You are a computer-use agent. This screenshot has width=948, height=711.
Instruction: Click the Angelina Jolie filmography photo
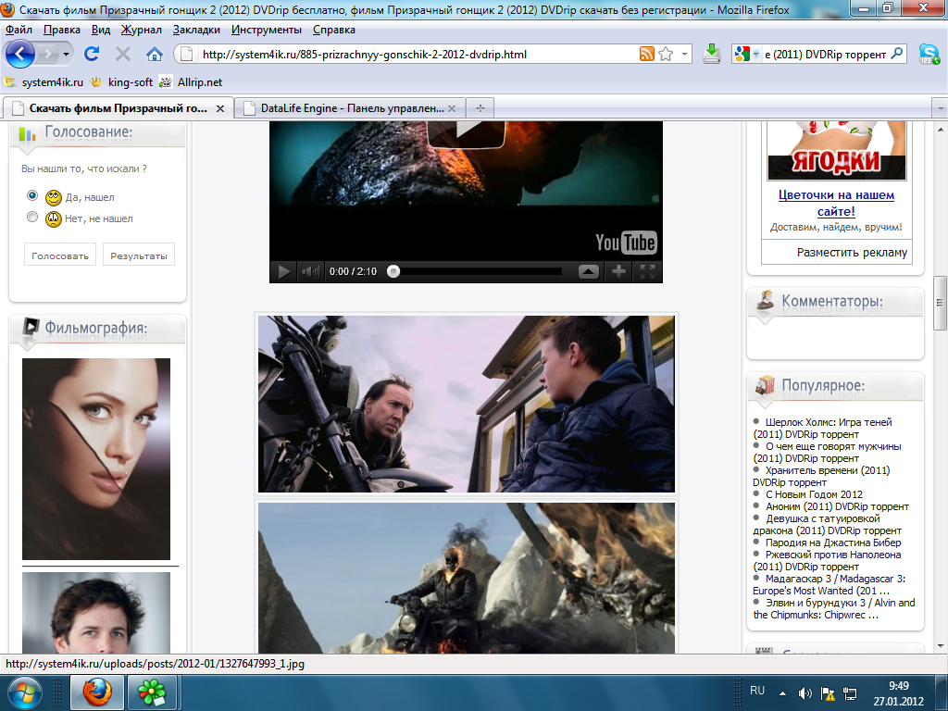[96, 459]
